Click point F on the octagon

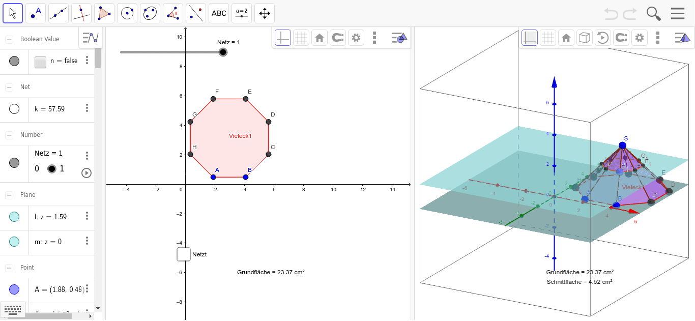pos(213,99)
